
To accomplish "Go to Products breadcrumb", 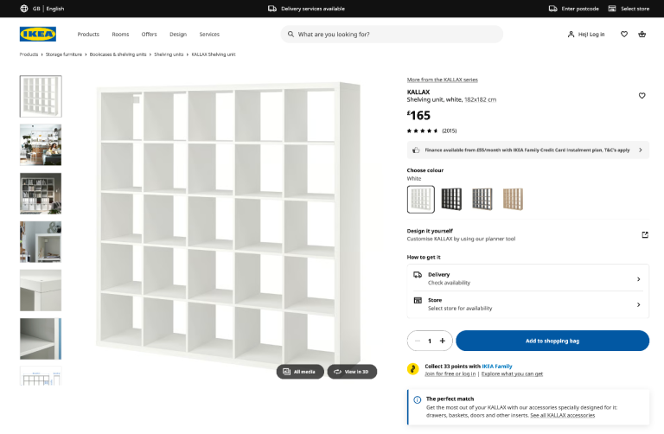I will pyautogui.click(x=29, y=54).
